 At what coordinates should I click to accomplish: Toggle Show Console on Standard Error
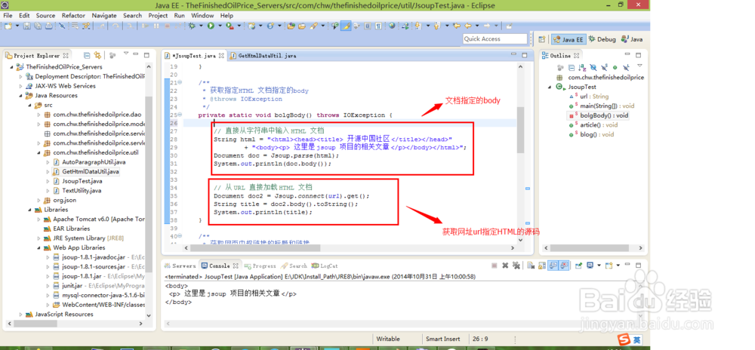564,265
